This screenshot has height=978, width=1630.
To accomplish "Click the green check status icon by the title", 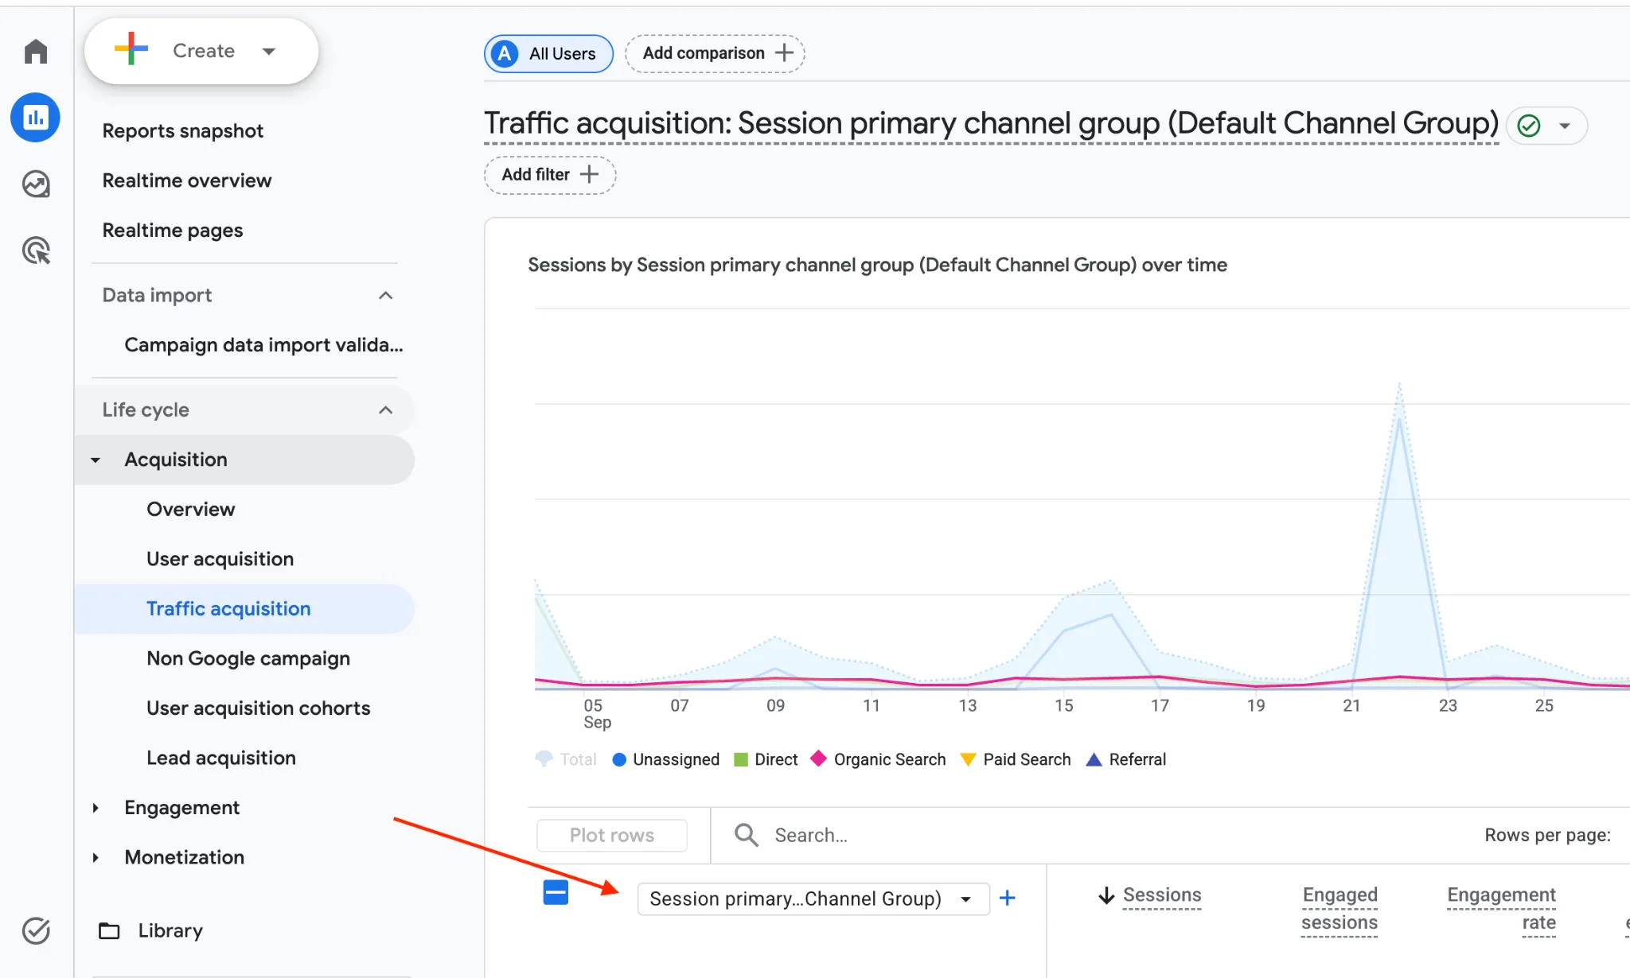I will click(x=1529, y=126).
